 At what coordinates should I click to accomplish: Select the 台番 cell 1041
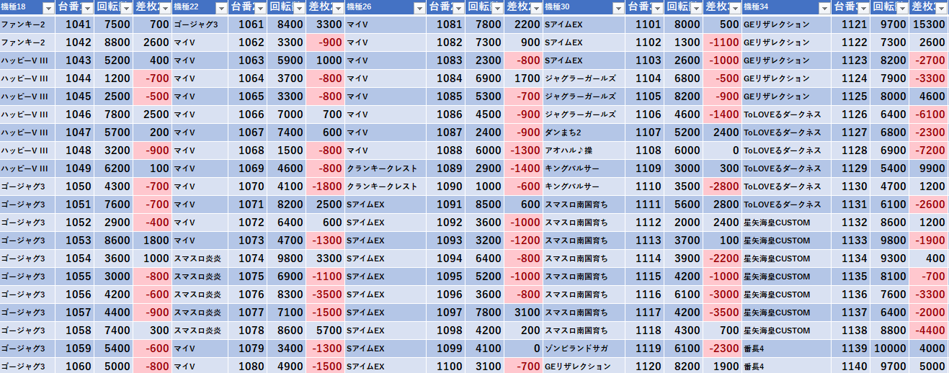point(75,24)
